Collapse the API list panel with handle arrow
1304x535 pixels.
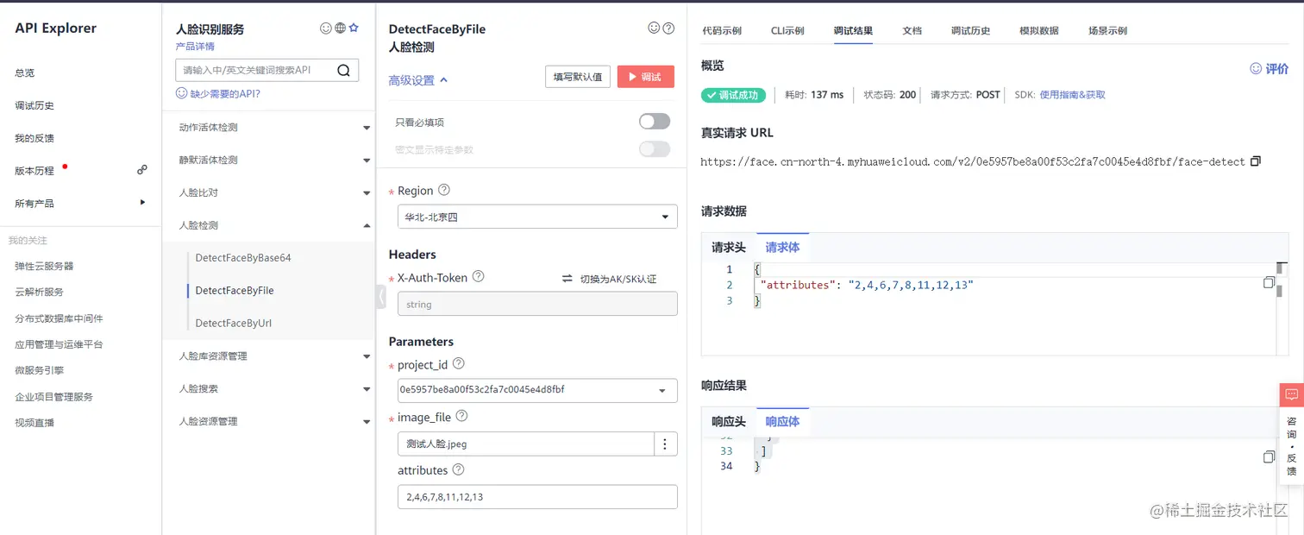381,296
